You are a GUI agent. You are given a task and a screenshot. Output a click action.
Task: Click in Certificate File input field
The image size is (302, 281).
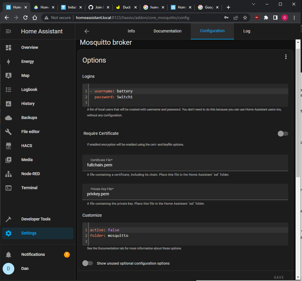pos(185,163)
